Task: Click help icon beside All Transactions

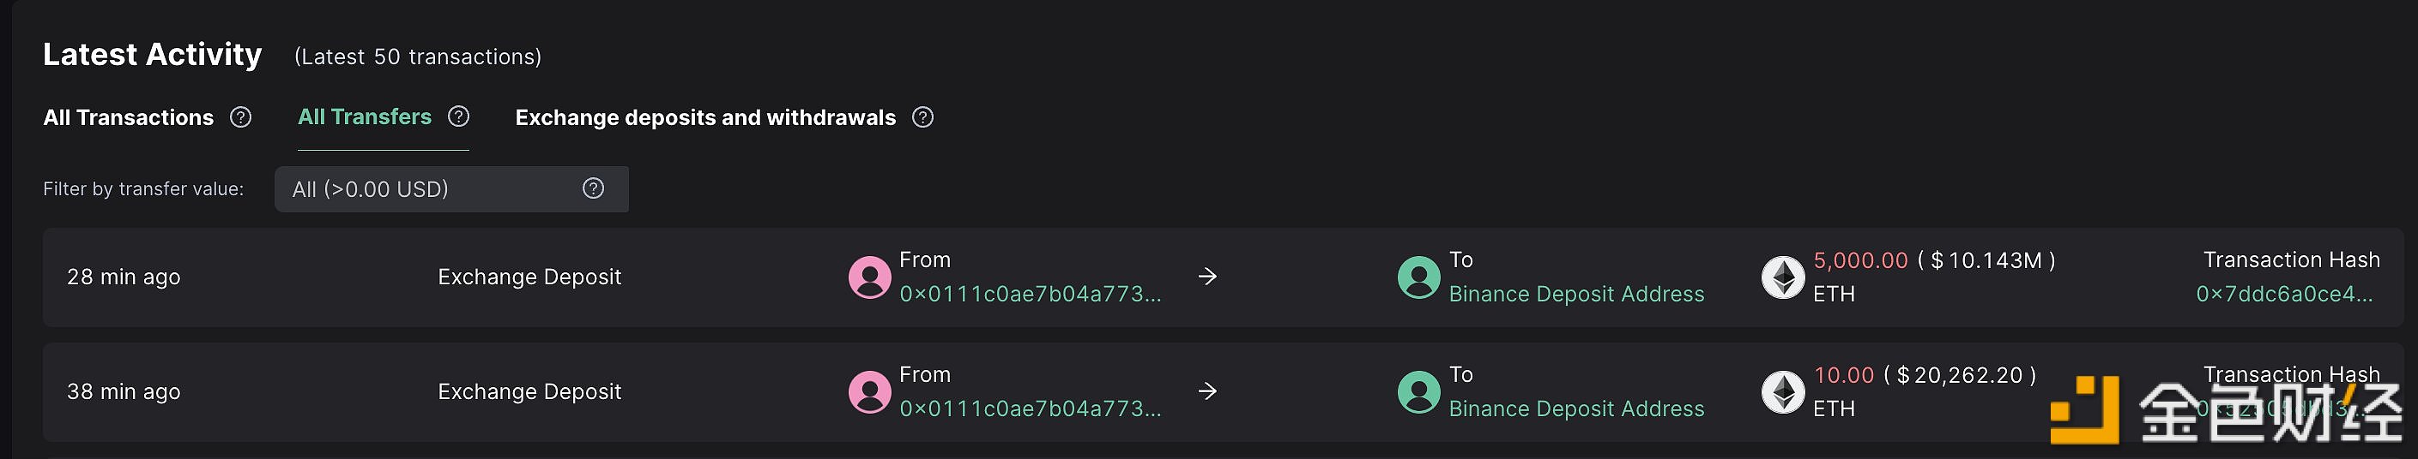Action: [241, 117]
